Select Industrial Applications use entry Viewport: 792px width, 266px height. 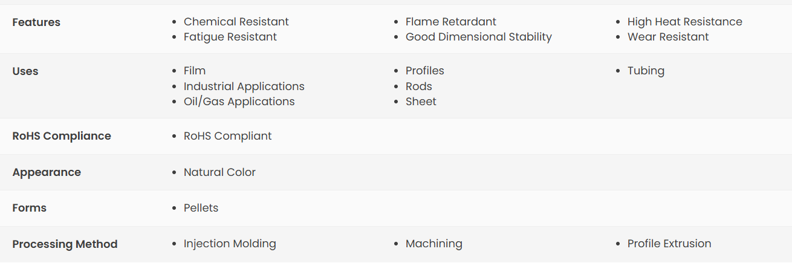[x=244, y=86]
